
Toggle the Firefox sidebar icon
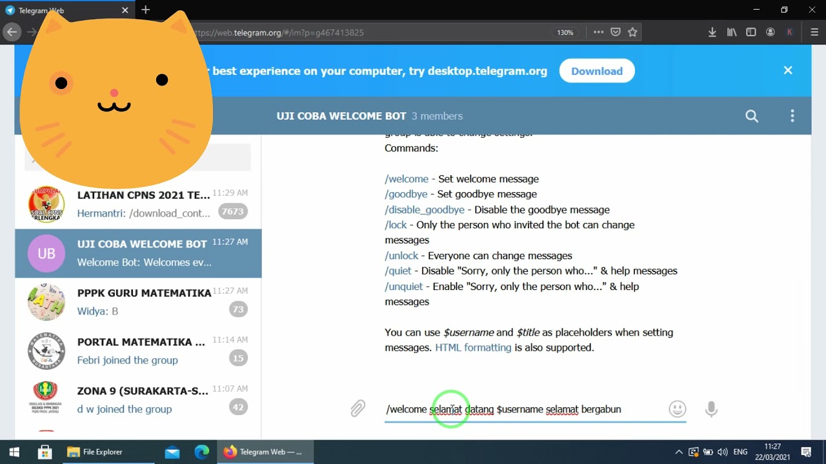pos(751,32)
